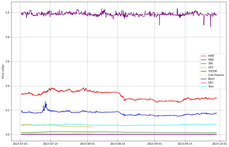229x147 pixels.
Task: Click the red HIVE legend line swatch
Action: (204, 56)
